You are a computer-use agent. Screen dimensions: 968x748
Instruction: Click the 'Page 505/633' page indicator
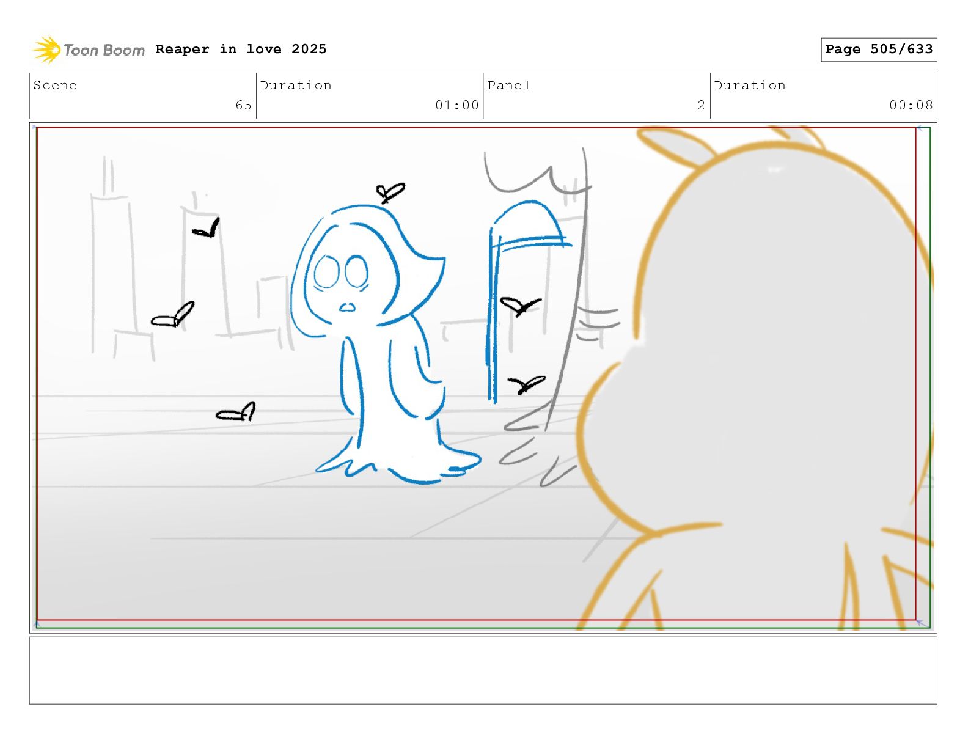point(879,50)
